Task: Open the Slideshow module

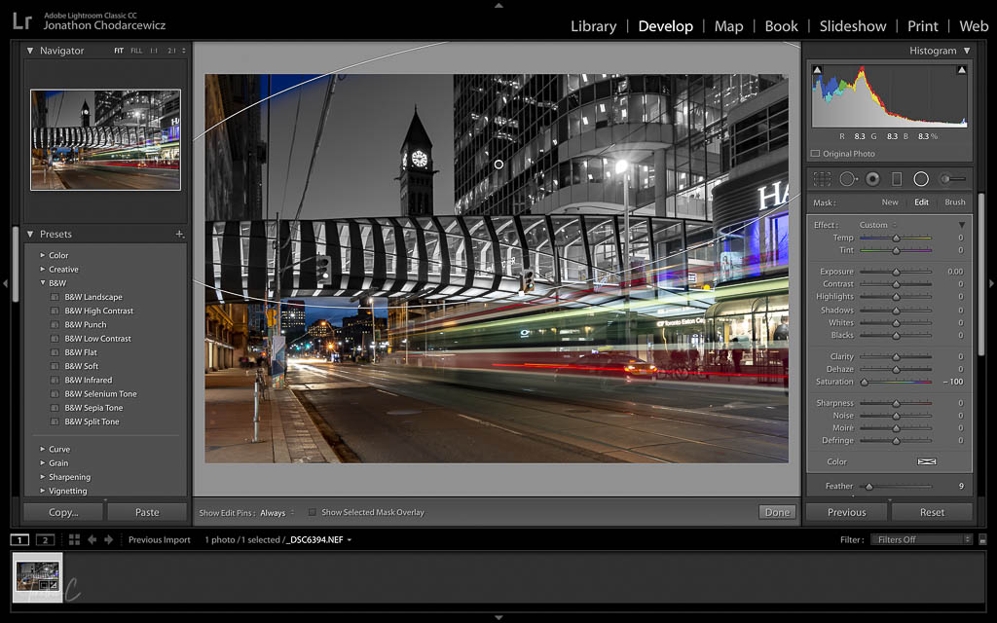Action: (x=852, y=26)
